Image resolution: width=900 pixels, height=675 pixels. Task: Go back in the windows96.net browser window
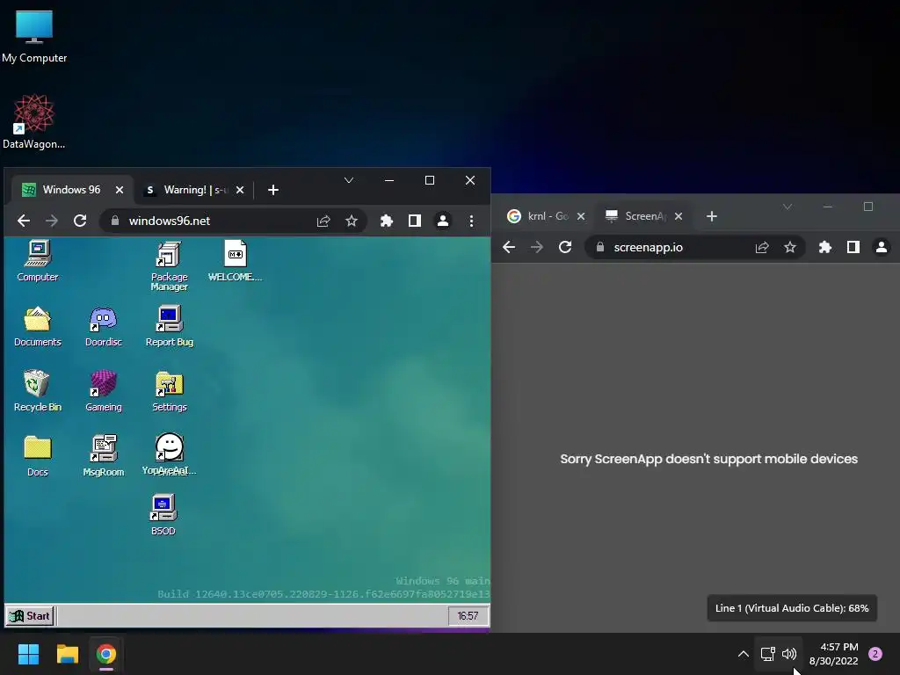point(24,221)
